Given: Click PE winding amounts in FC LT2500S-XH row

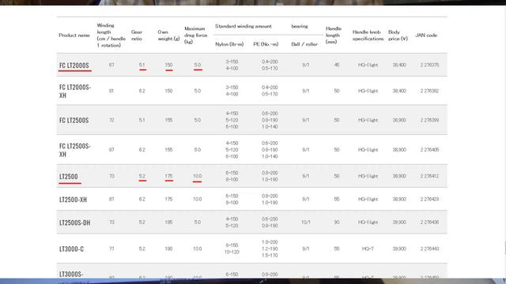Looking at the screenshot, I should 270,150.
